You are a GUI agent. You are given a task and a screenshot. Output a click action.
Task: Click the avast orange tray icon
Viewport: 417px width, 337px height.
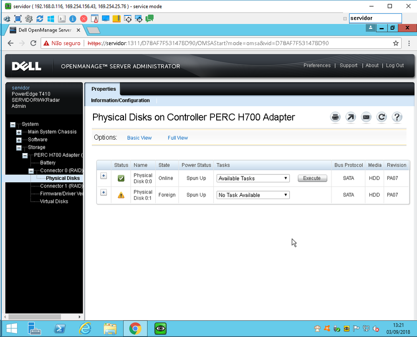point(327,329)
